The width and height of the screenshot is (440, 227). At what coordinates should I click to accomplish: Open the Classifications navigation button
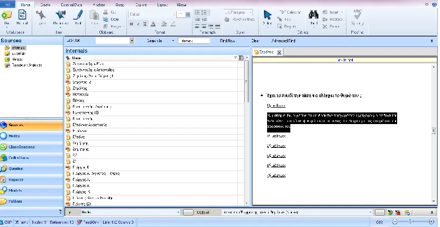point(31,147)
